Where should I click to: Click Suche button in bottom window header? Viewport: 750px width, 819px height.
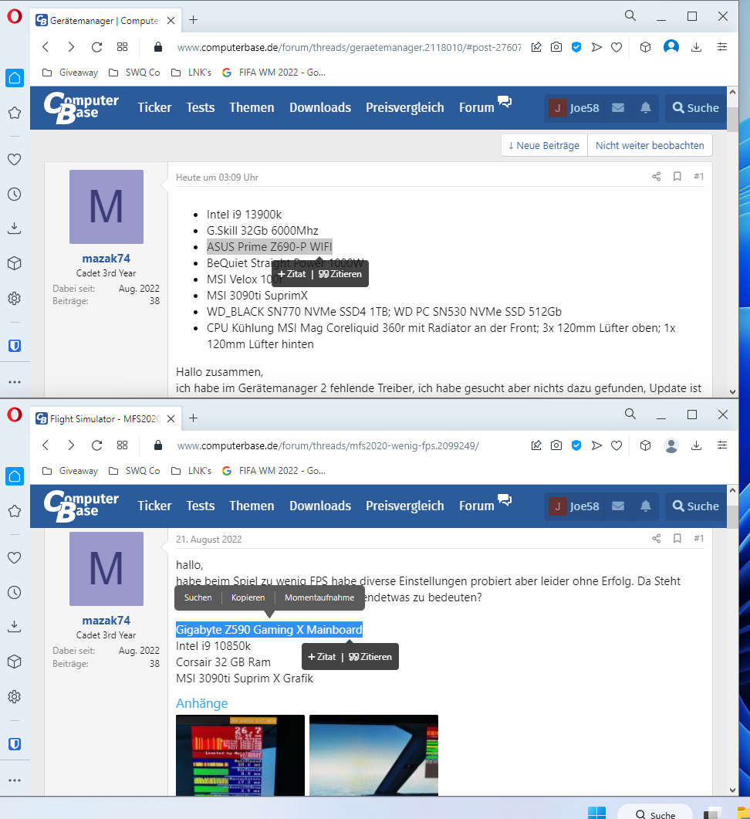pyautogui.click(x=696, y=506)
